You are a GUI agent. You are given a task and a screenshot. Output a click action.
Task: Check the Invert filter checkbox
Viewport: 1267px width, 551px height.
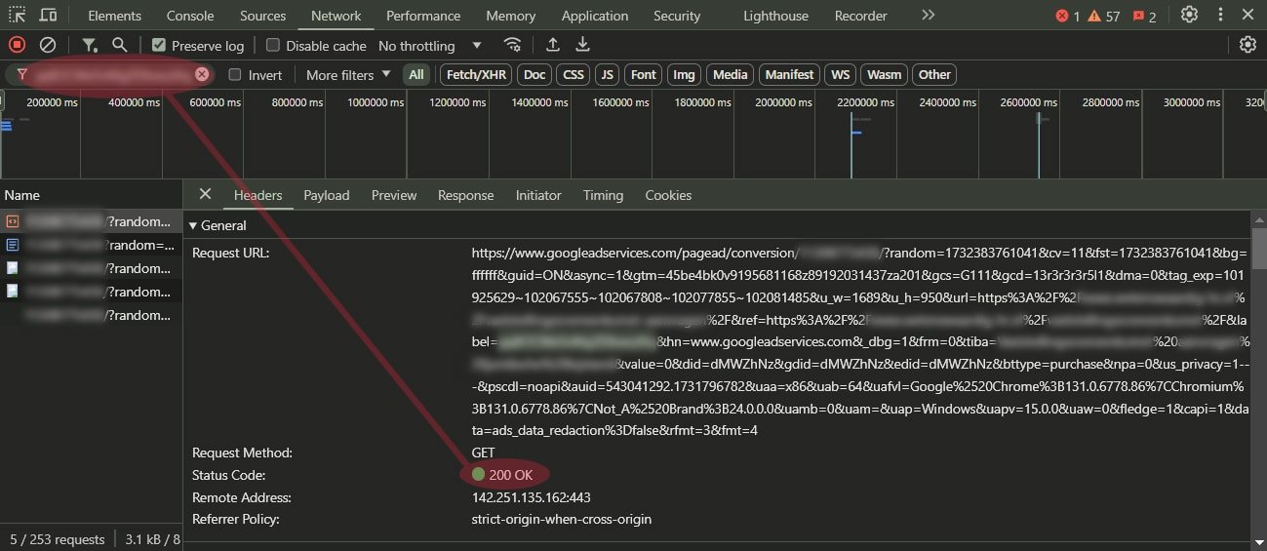point(235,75)
